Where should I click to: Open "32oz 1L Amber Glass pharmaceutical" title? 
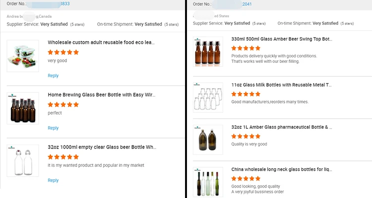tap(282, 127)
